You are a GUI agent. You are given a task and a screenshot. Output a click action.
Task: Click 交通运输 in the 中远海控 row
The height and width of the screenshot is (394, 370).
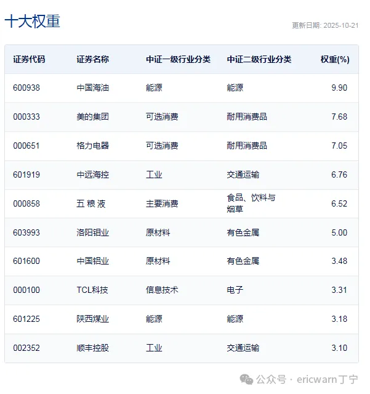pos(243,174)
